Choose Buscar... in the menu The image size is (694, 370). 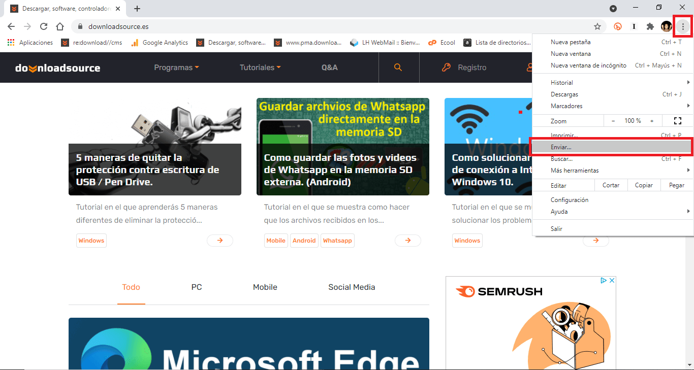click(613, 159)
